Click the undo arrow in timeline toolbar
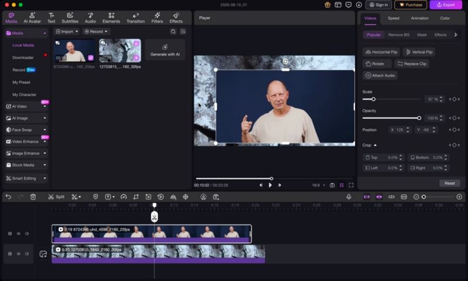This screenshot has width=468, height=281. 8,197
